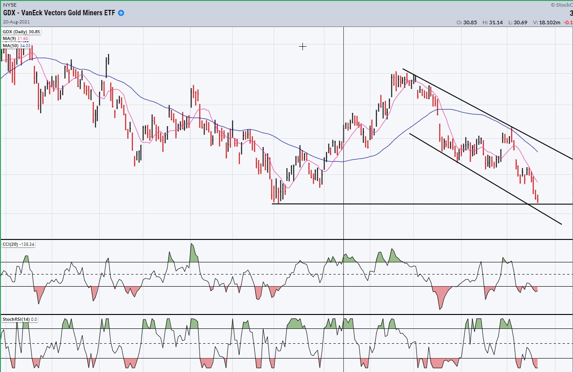
Task: Click the StockCharts copyright watermark
Action: (562, 5)
